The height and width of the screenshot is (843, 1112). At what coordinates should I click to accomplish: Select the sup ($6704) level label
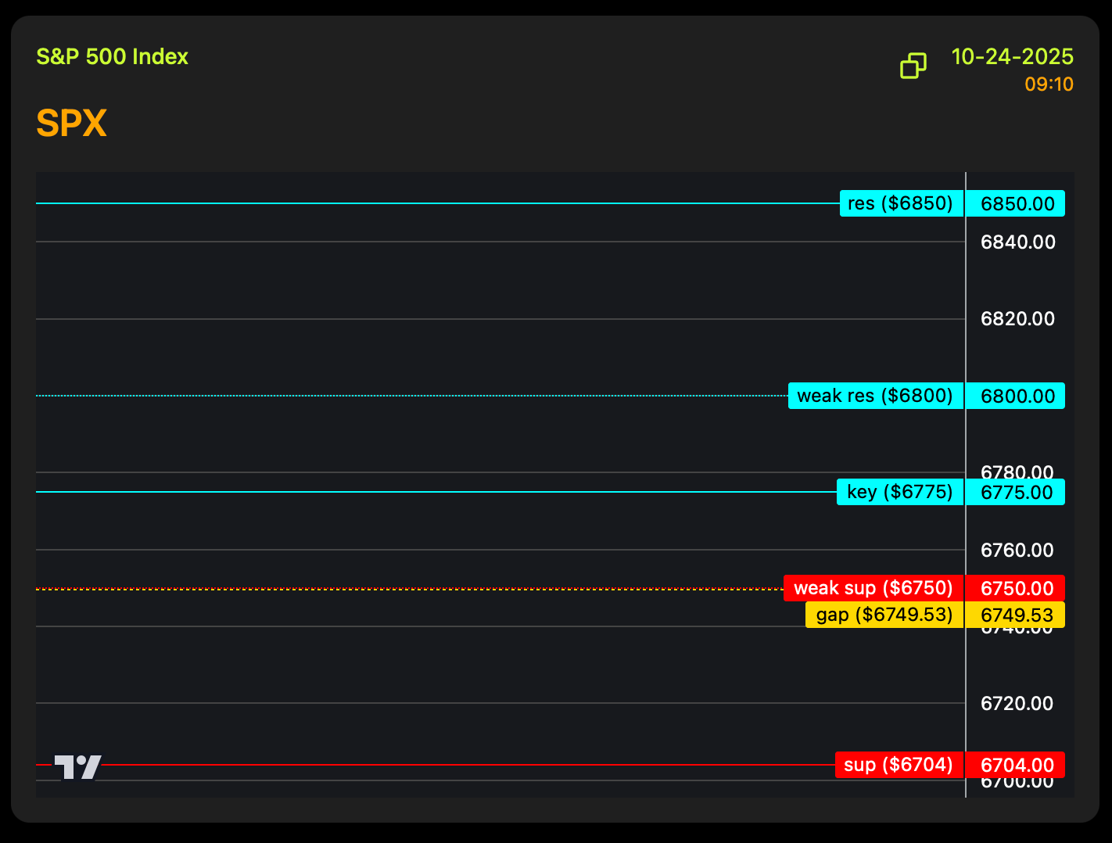pyautogui.click(x=899, y=766)
